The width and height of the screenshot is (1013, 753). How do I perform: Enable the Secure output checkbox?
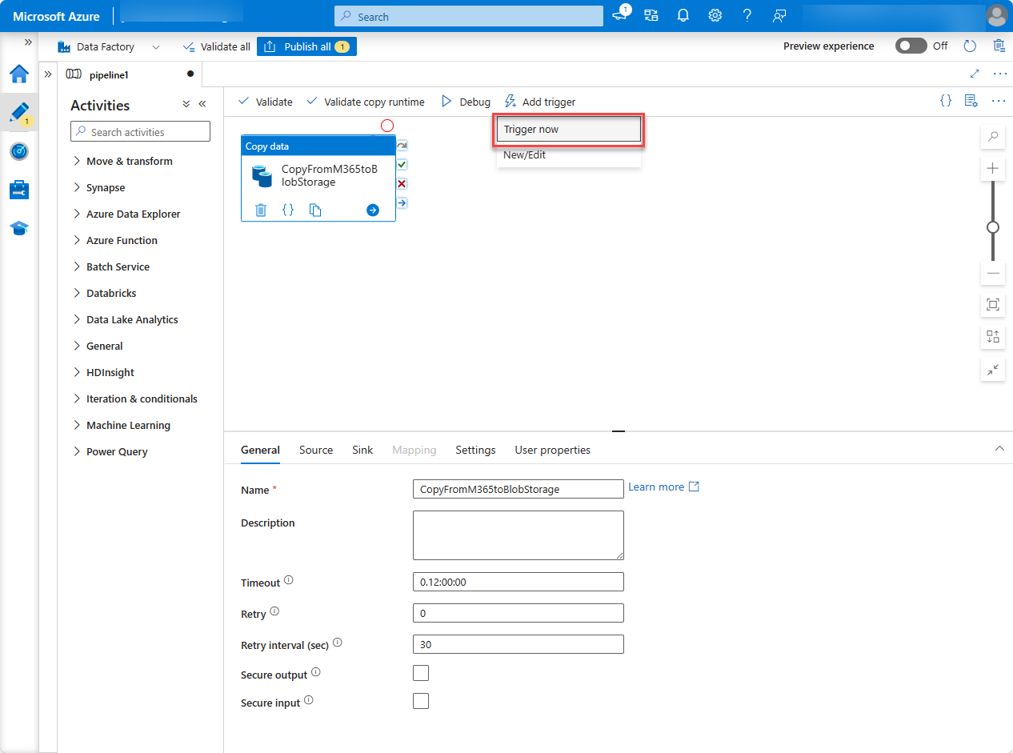(420, 672)
